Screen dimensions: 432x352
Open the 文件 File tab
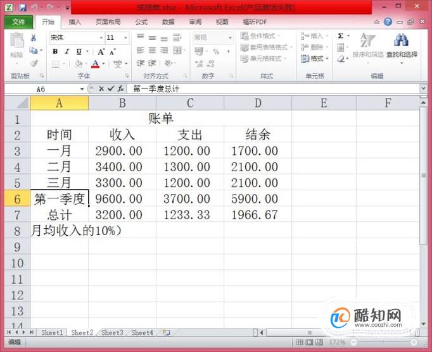[x=18, y=22]
